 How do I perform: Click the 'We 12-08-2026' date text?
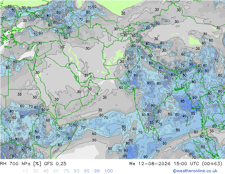[150, 164]
